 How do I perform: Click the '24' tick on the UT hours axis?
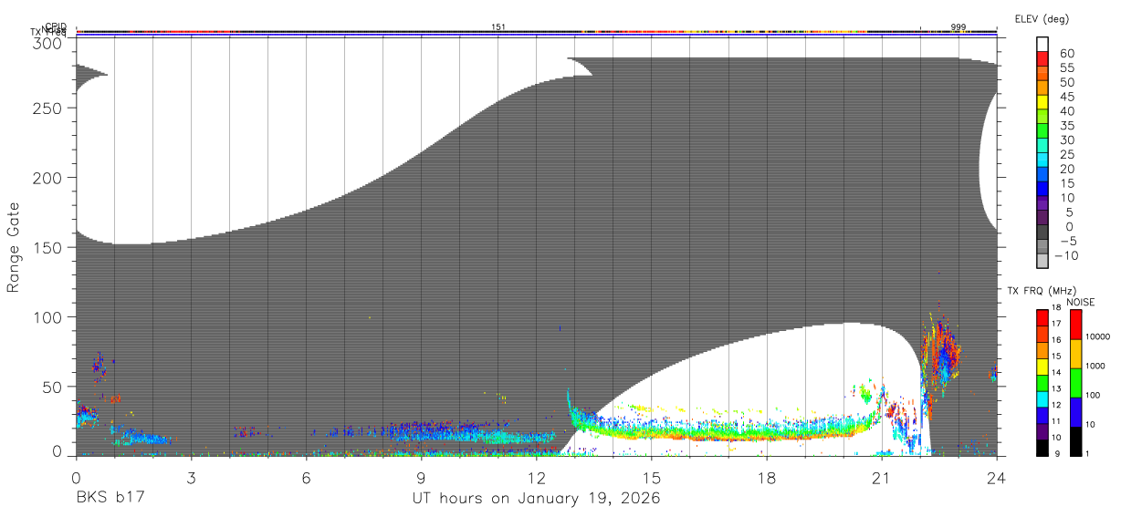(996, 477)
